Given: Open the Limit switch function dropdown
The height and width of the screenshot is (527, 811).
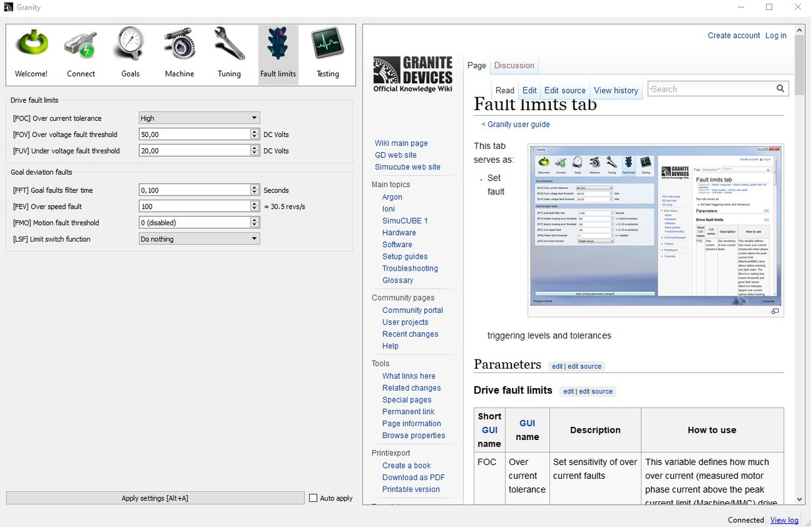Looking at the screenshot, I should (200, 239).
